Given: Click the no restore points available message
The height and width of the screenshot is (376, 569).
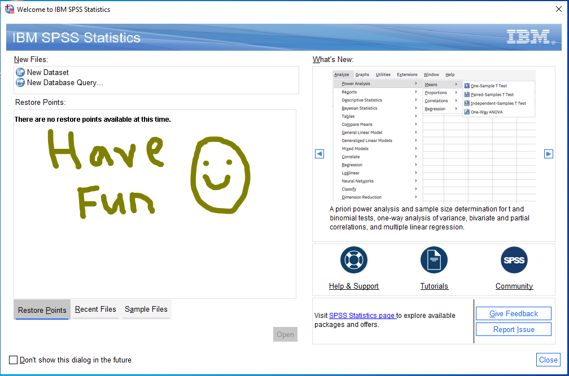Looking at the screenshot, I should [x=93, y=119].
